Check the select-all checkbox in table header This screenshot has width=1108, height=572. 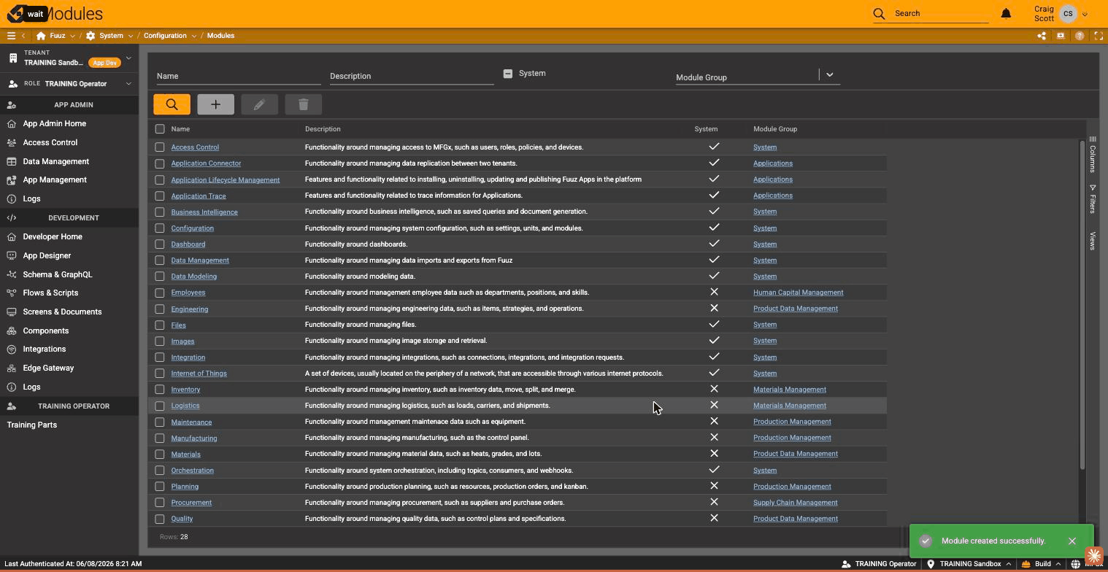click(160, 129)
